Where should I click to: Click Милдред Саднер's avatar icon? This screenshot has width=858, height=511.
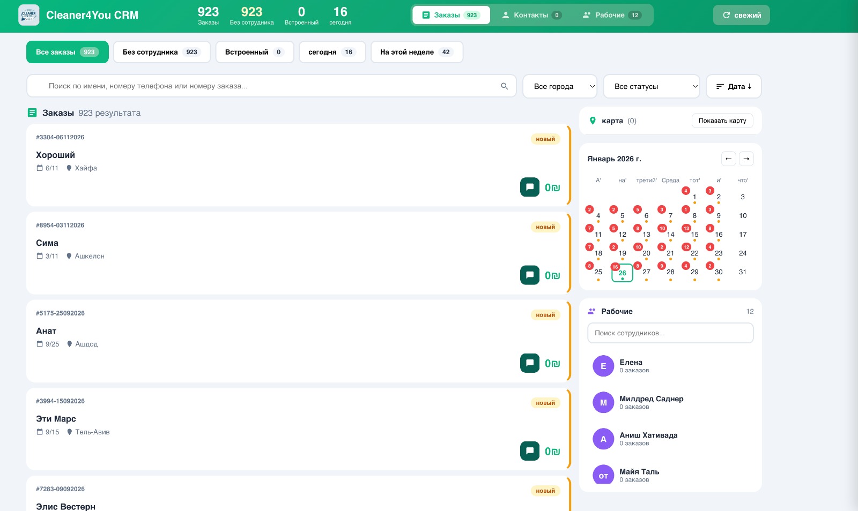603,402
